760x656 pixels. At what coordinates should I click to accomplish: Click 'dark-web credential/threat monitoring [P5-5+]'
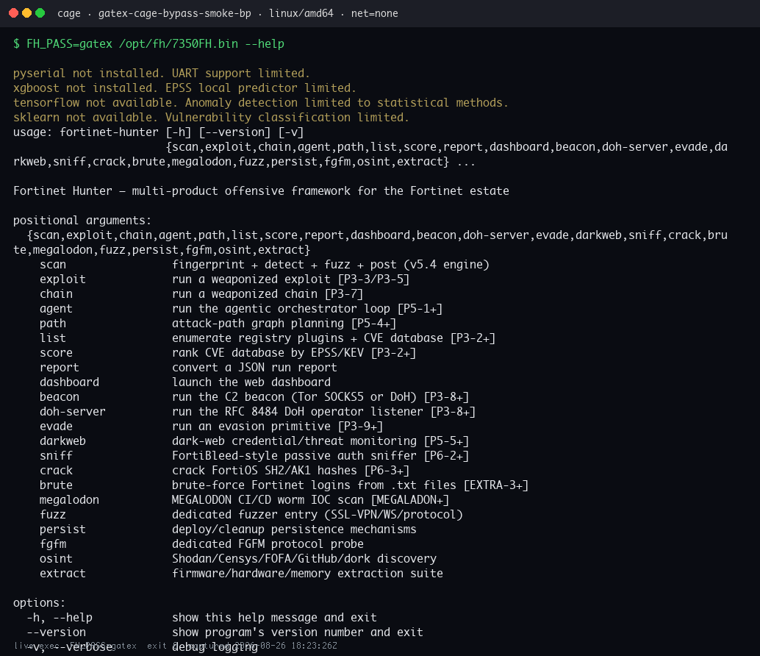tap(320, 441)
